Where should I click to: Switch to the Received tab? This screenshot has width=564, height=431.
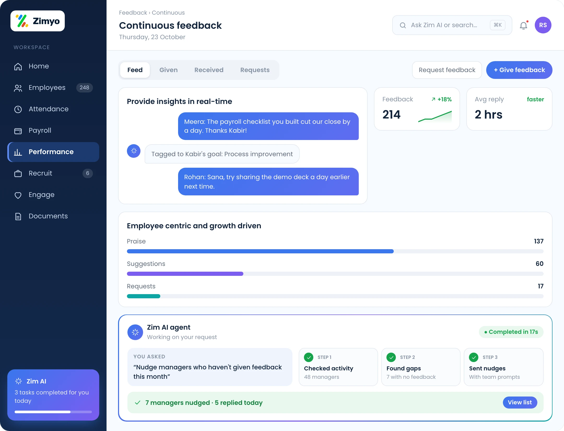point(209,70)
